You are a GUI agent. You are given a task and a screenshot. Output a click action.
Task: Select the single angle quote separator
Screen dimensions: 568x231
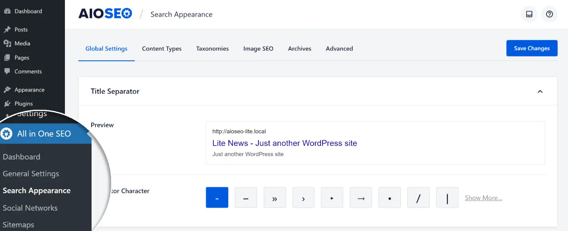click(x=303, y=197)
